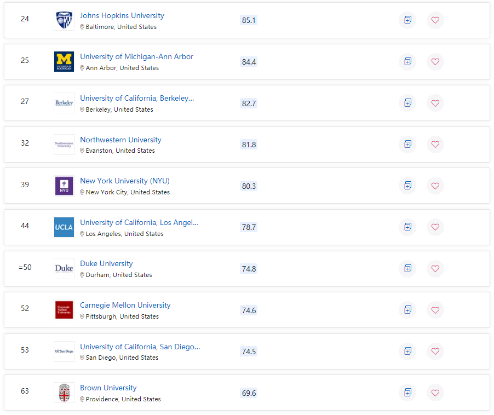Image resolution: width=494 pixels, height=415 pixels.
Task: Add Johns Hopkins University to compare list
Action: click(407, 20)
